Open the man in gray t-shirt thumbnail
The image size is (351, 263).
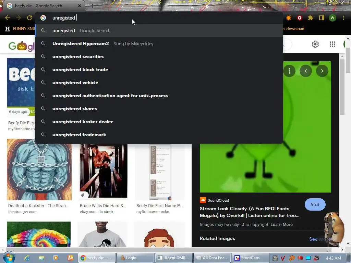[x=102, y=234]
